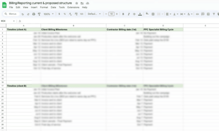
Task: Open the Data menu
Action: click(x=53, y=7)
